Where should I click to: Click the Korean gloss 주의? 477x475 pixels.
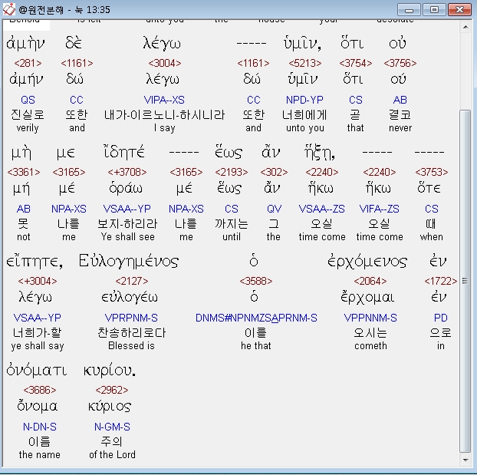point(112,442)
